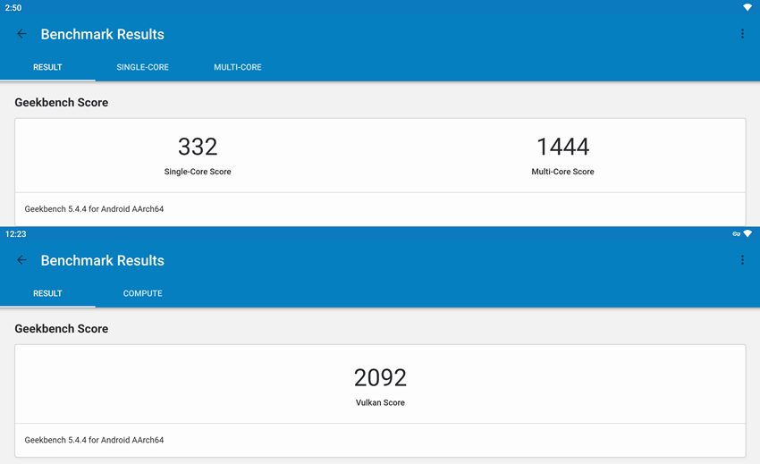Select RESULT tab in top benchmark screen
The height and width of the screenshot is (464, 760).
tap(47, 67)
